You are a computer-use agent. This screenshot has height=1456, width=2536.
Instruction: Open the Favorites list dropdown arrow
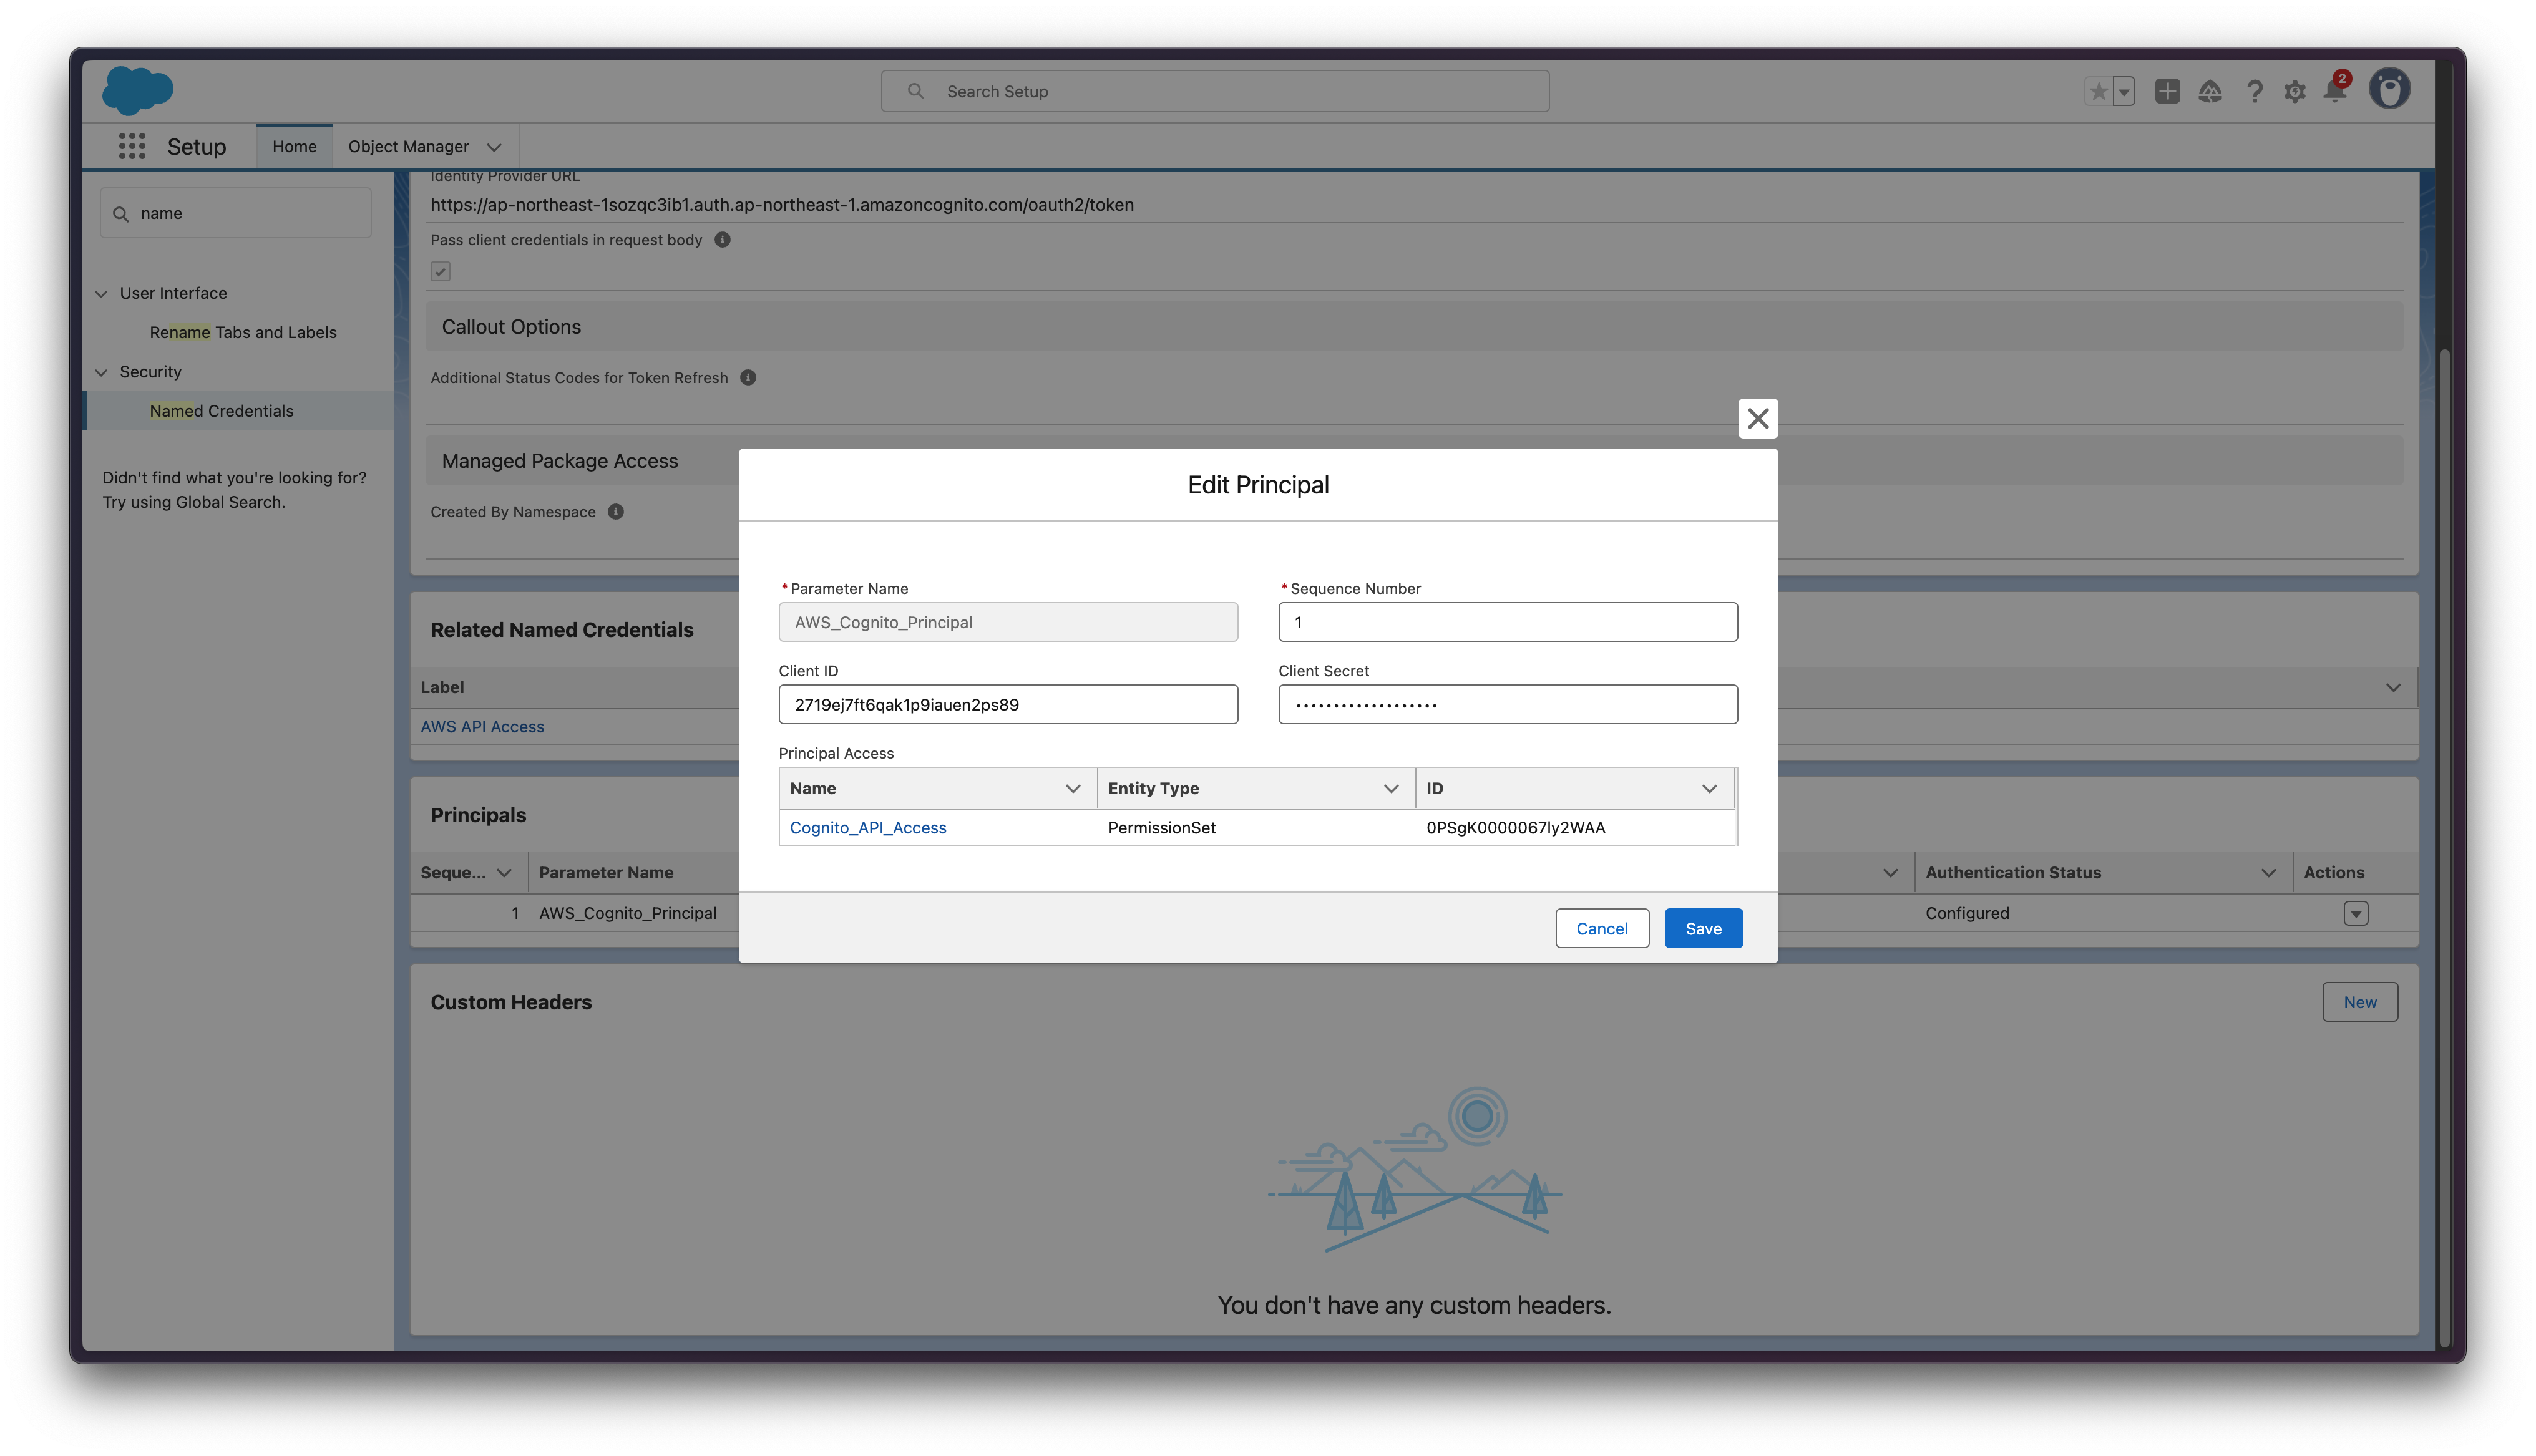pyautogui.click(x=2123, y=91)
